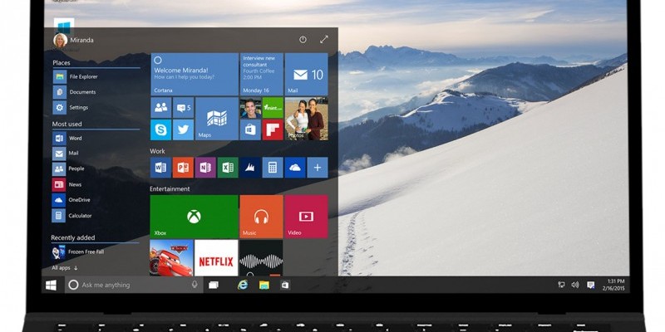The image size is (665, 332).
Task: Click the microphone icon in search box
Action: [195, 285]
